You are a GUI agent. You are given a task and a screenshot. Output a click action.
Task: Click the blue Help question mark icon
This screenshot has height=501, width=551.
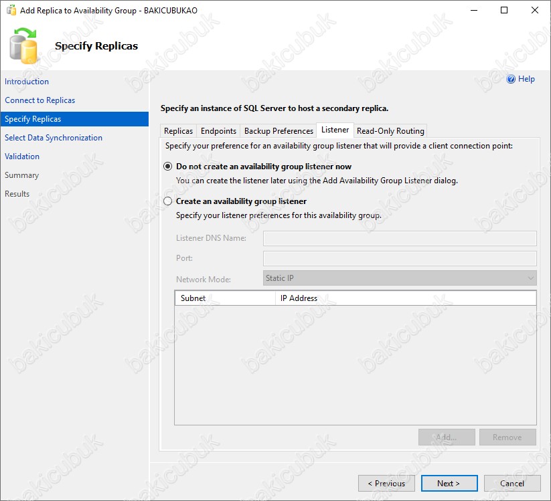tap(511, 80)
